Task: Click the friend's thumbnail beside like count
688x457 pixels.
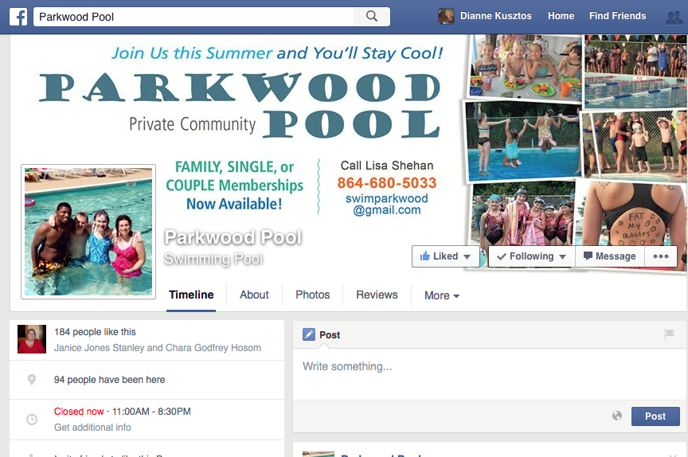Action: [x=32, y=339]
